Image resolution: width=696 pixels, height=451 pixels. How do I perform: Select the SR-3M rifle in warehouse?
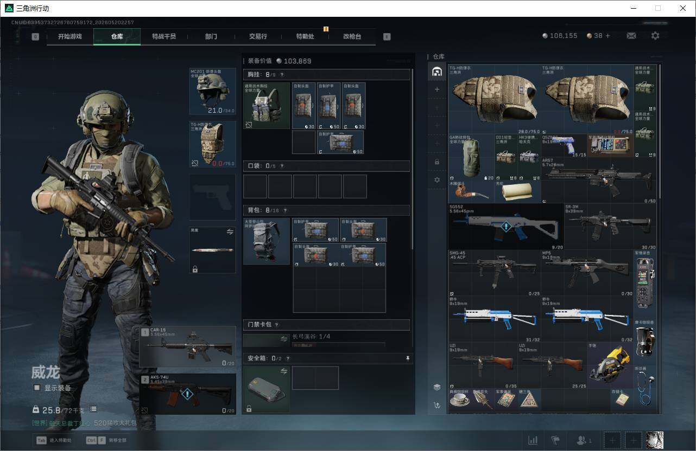(x=610, y=227)
